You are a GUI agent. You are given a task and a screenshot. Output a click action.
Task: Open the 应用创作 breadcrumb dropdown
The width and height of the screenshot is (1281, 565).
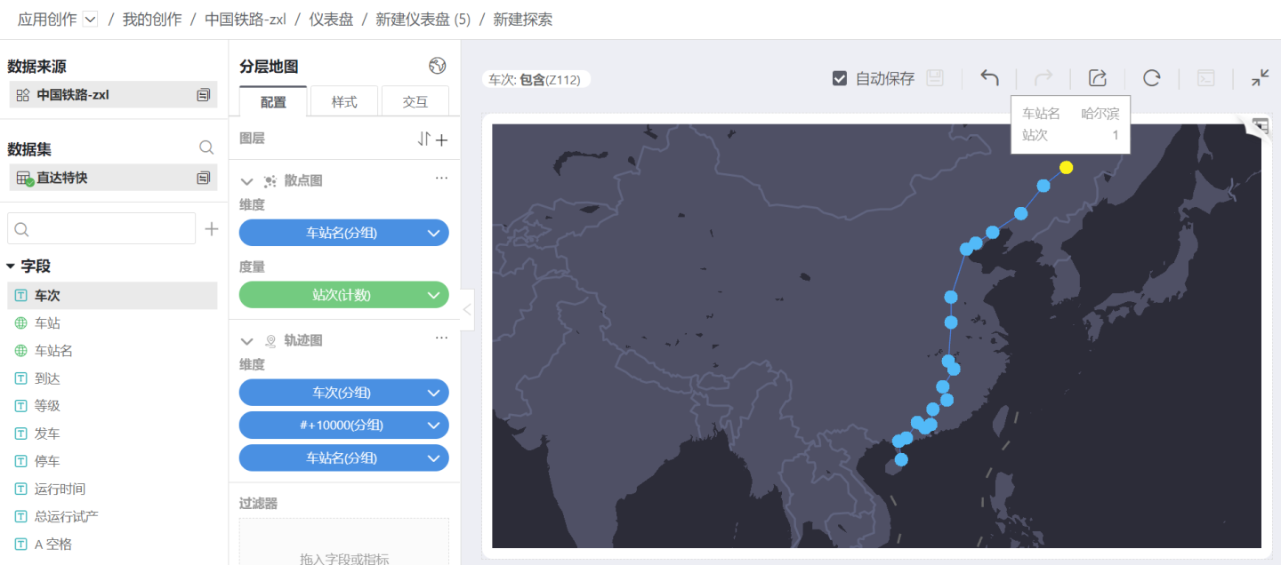point(90,20)
